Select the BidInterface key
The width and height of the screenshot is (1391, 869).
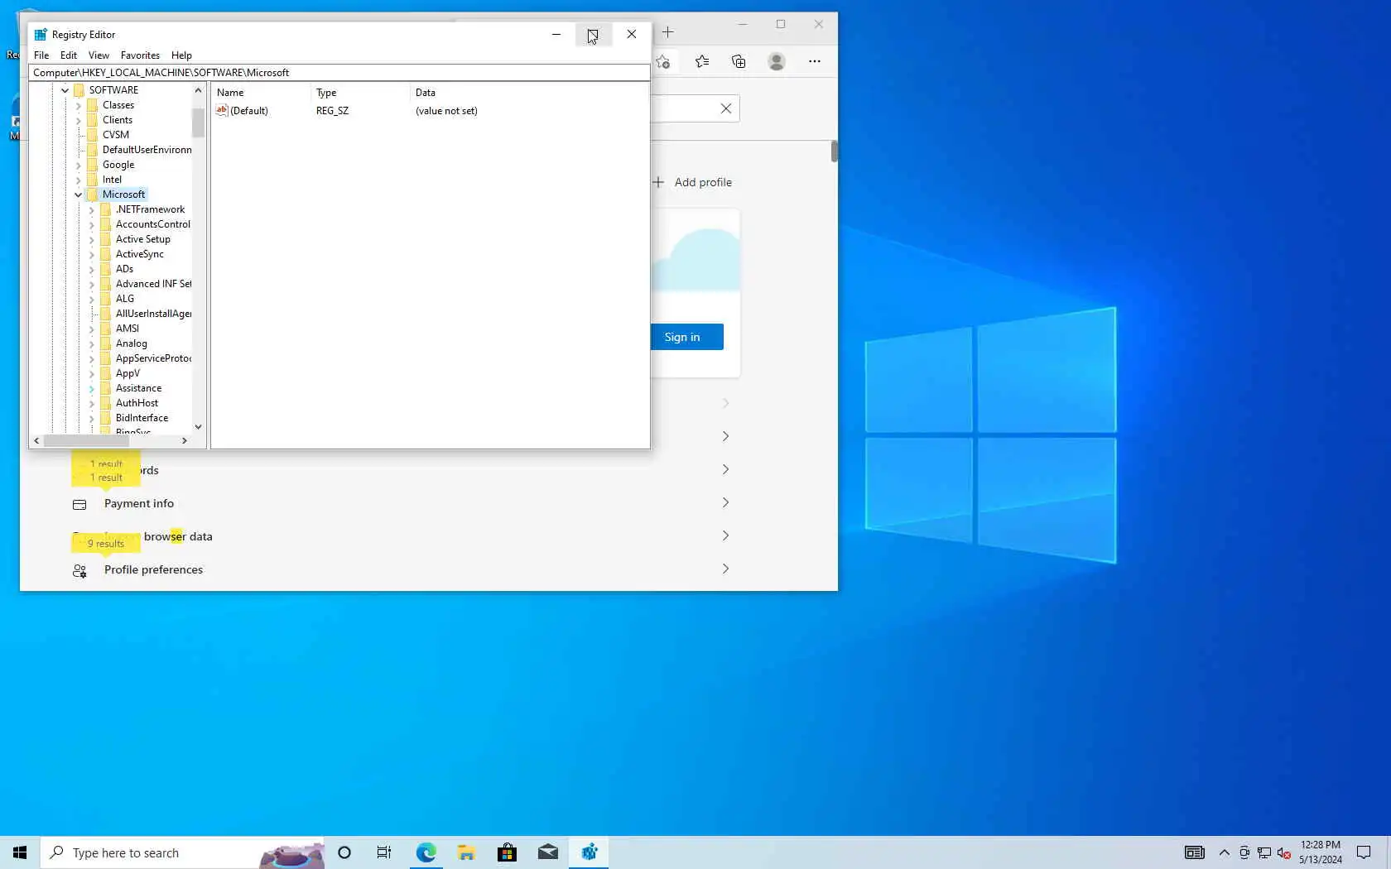coord(142,418)
